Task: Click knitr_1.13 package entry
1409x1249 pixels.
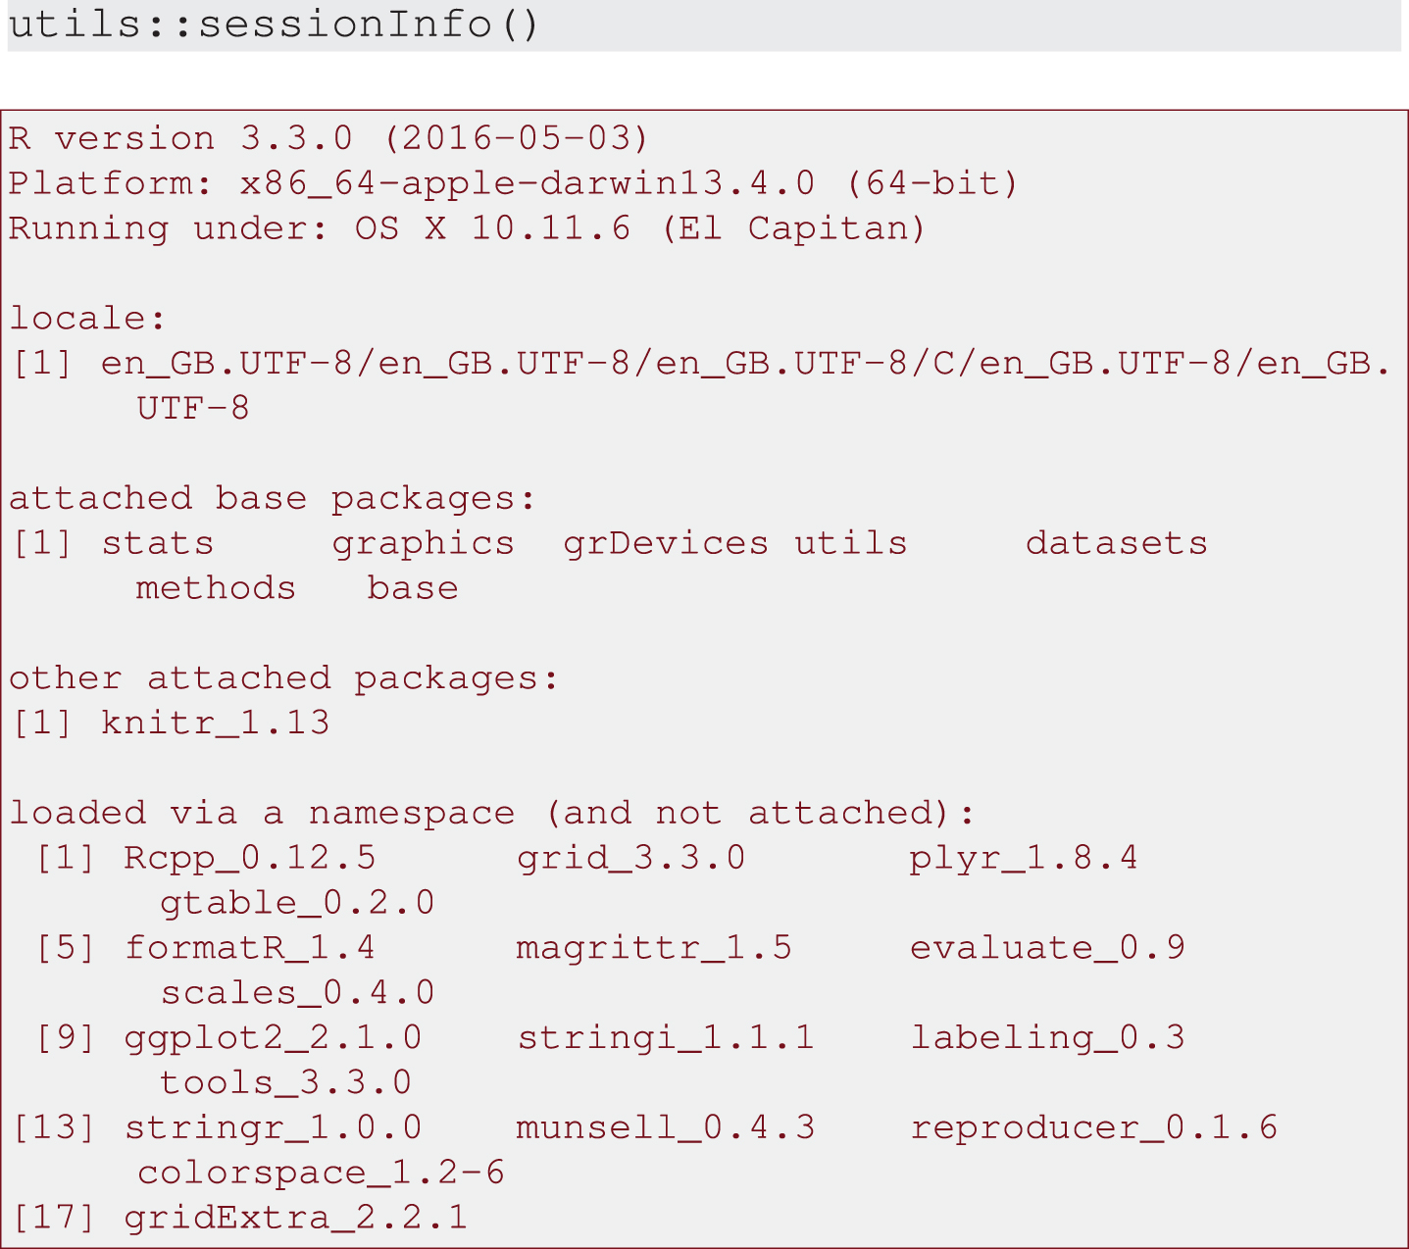Action: pyautogui.click(x=216, y=724)
